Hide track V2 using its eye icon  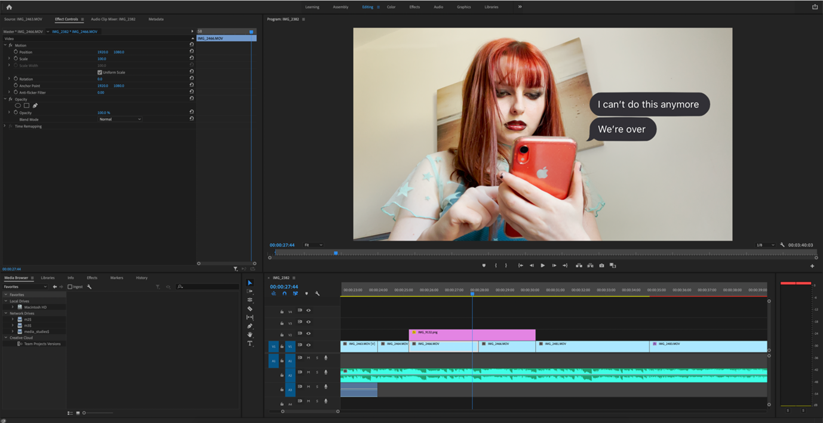point(308,334)
